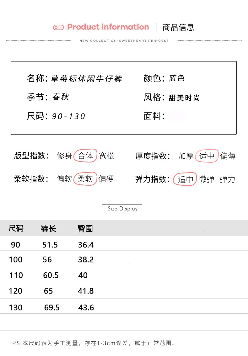Choose 宽松 fit option

[106, 156]
